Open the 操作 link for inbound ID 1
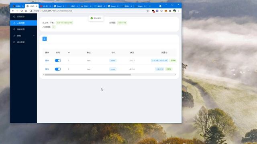The height and width of the screenshot is (144, 257). point(47,60)
